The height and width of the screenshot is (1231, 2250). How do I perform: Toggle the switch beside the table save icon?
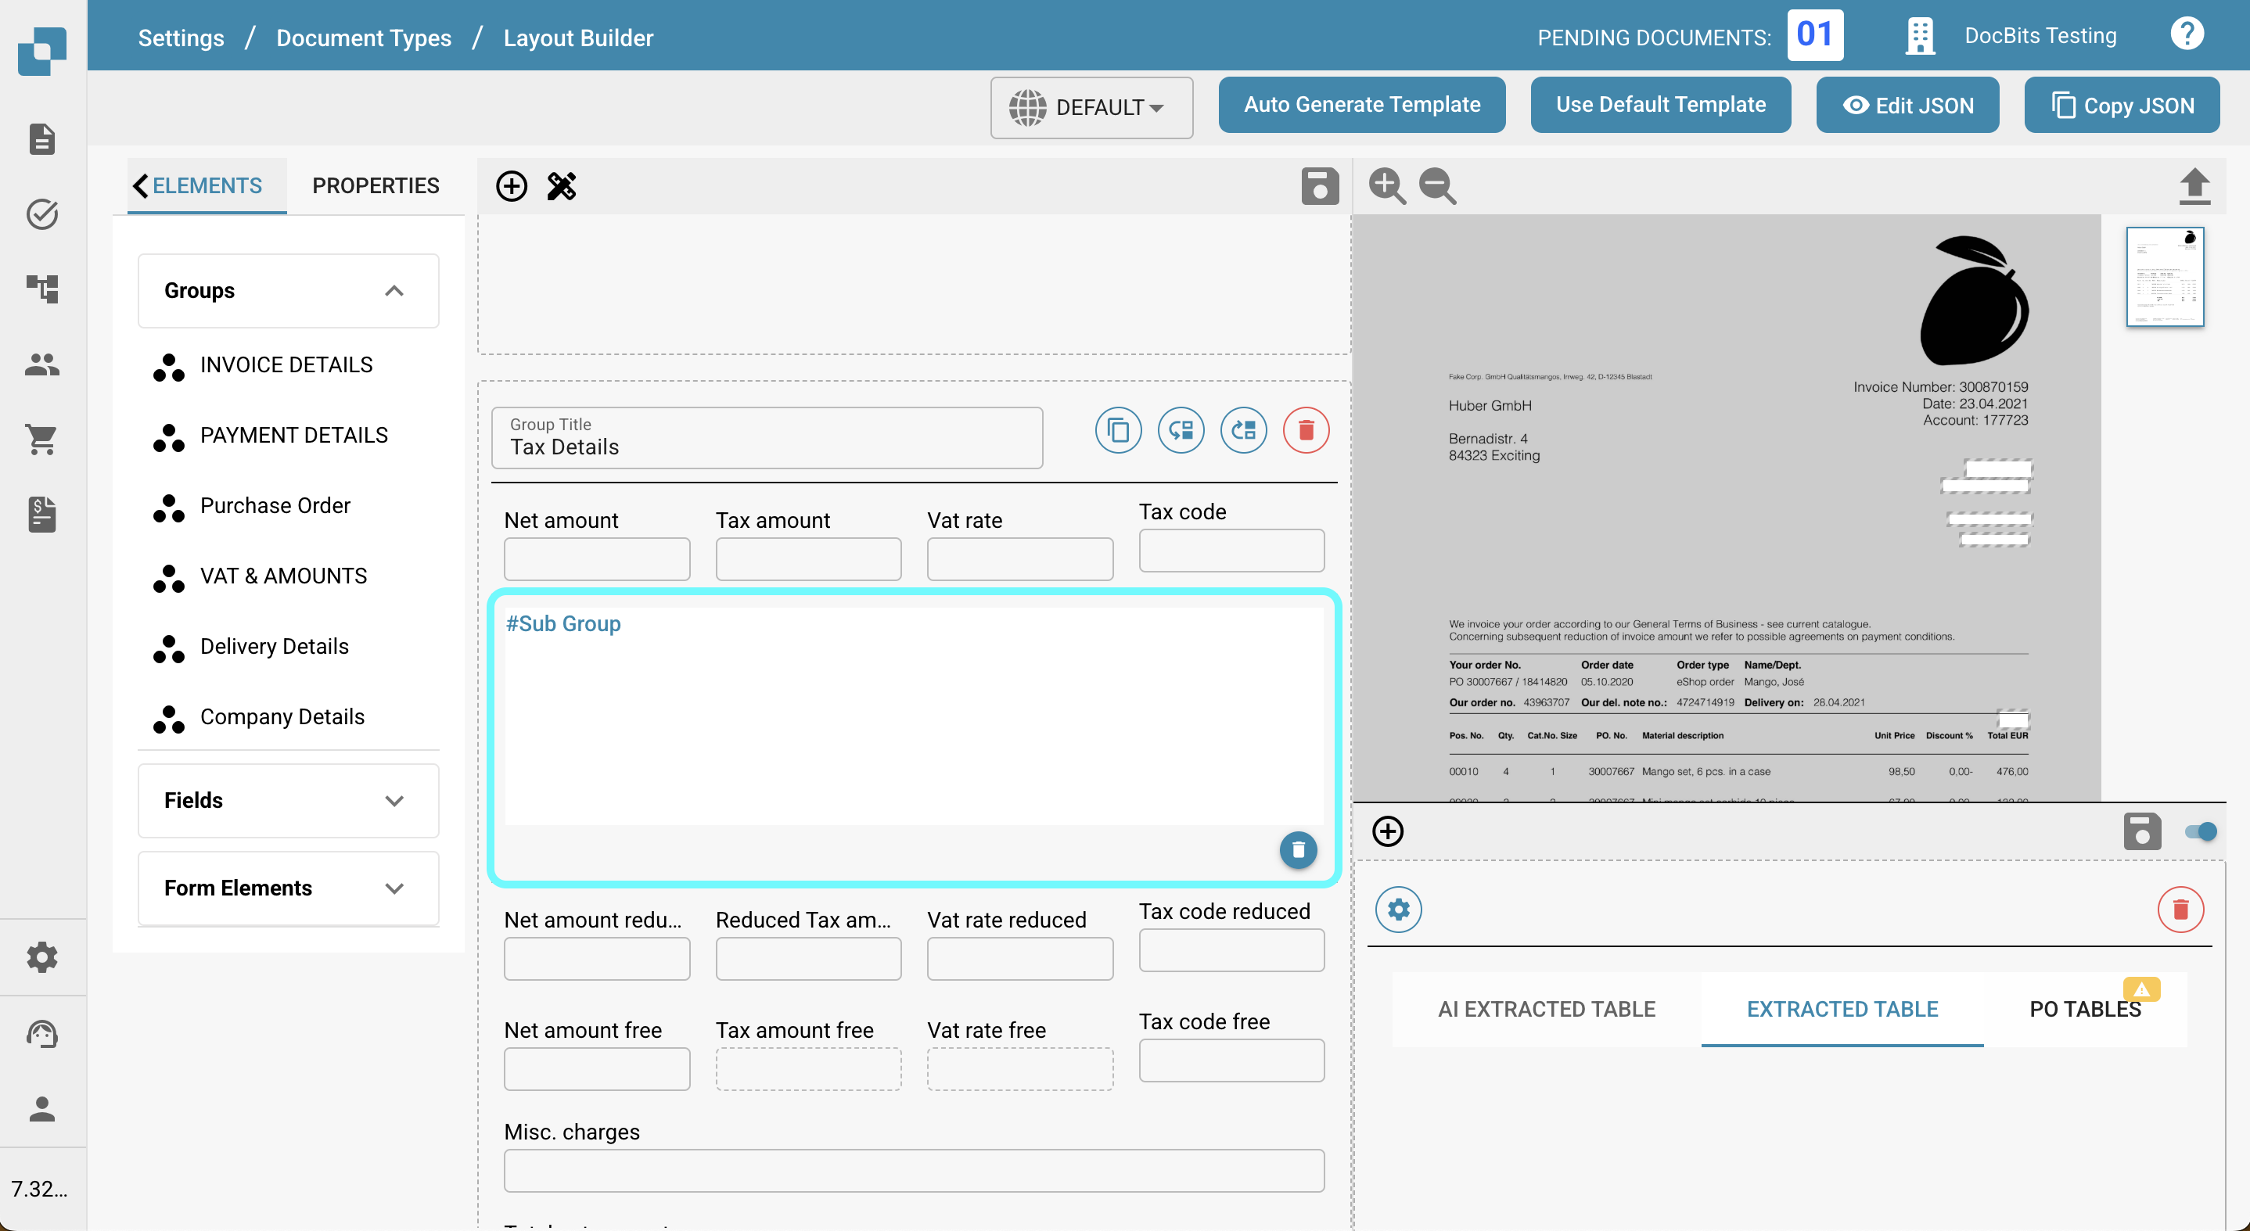click(2200, 831)
